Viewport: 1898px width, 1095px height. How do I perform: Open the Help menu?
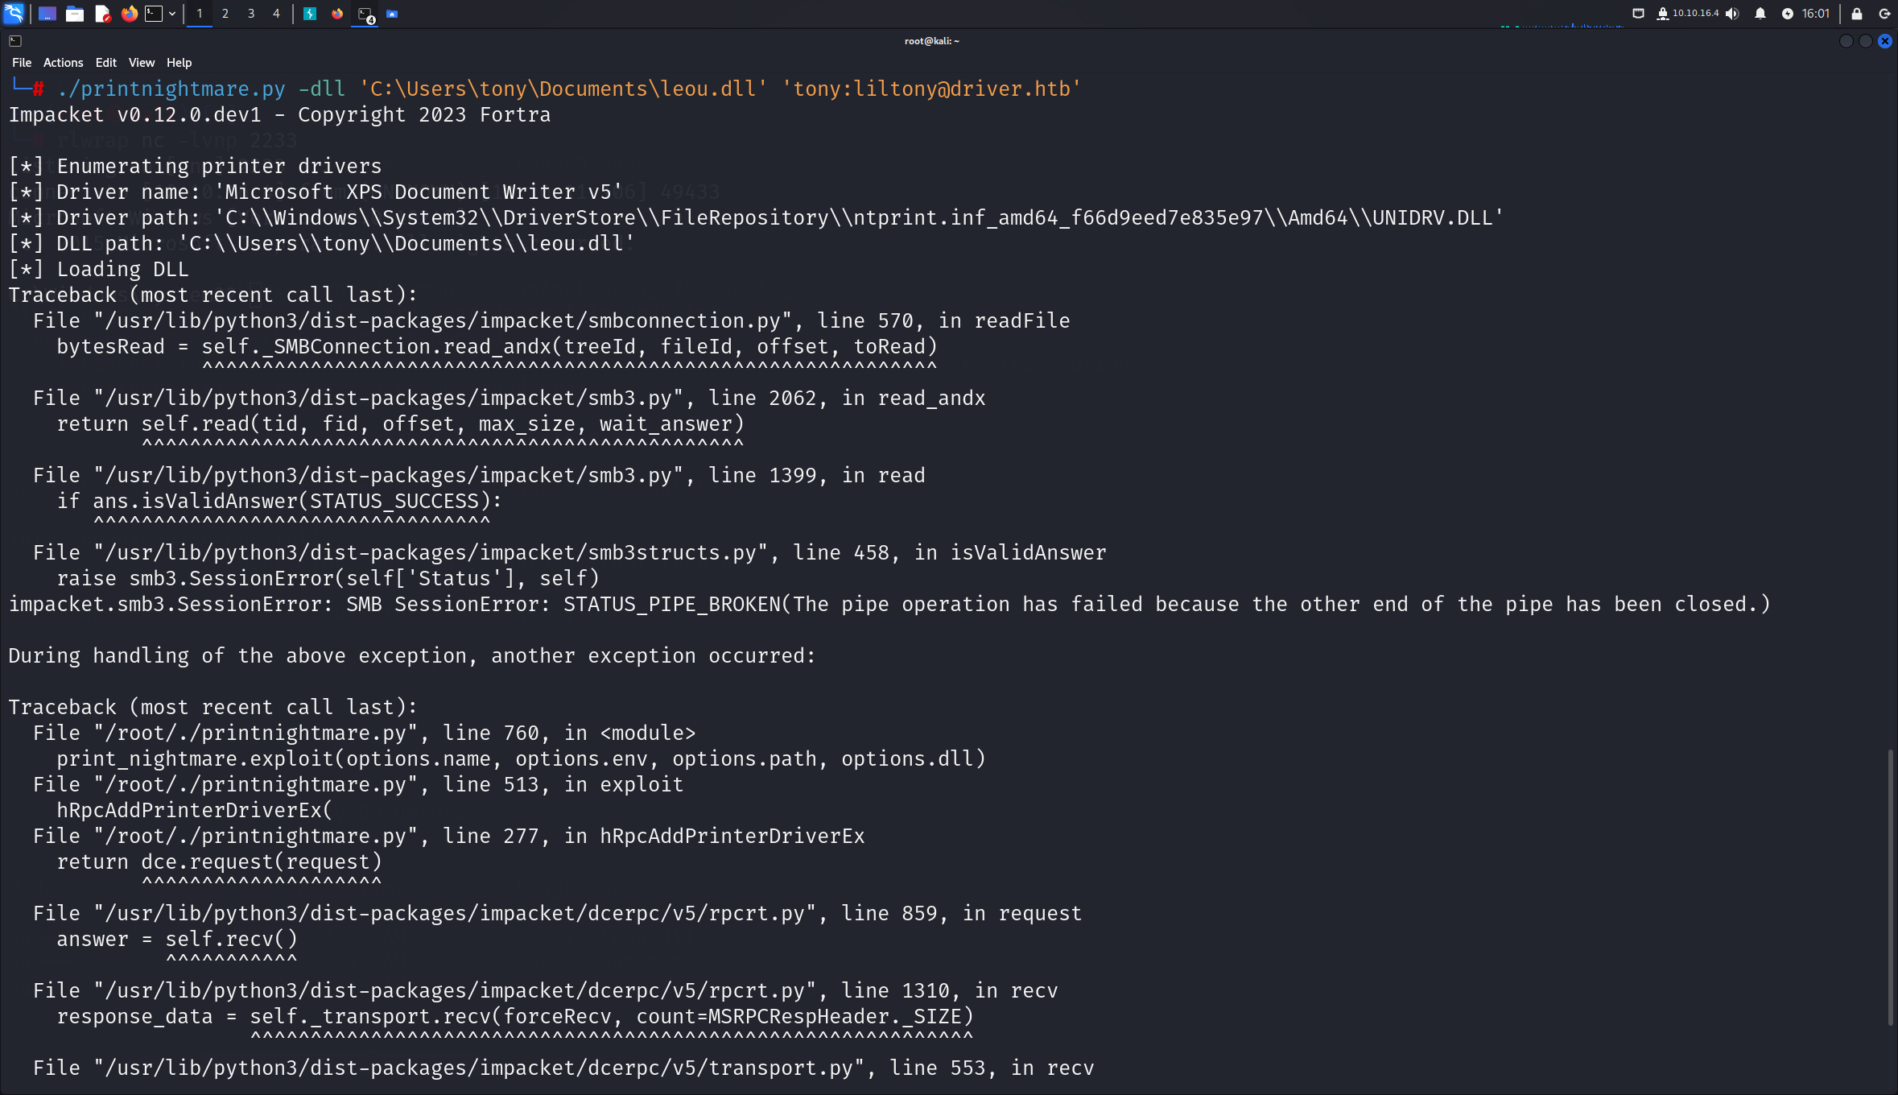click(x=179, y=63)
